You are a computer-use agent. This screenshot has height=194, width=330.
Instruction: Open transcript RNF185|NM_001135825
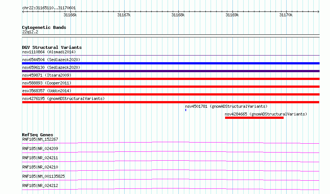[x=43, y=176]
